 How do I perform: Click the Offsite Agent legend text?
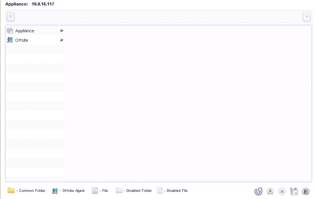coord(73,191)
